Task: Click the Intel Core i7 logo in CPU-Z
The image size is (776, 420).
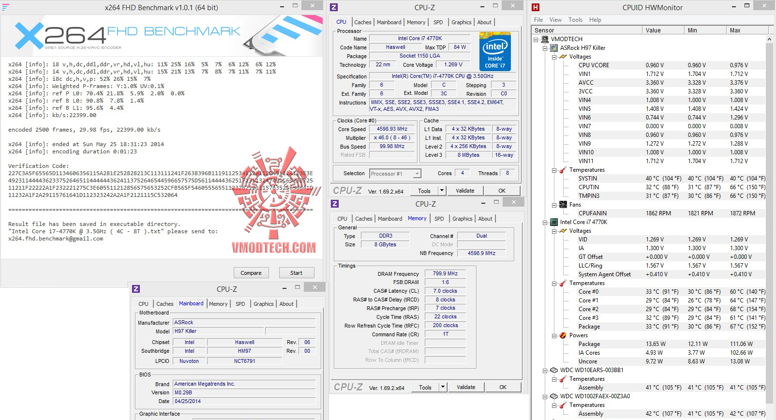Action: pyautogui.click(x=495, y=52)
